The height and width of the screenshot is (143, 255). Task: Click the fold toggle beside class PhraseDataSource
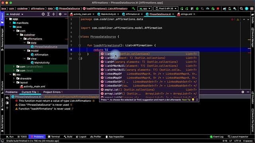pos(80,37)
